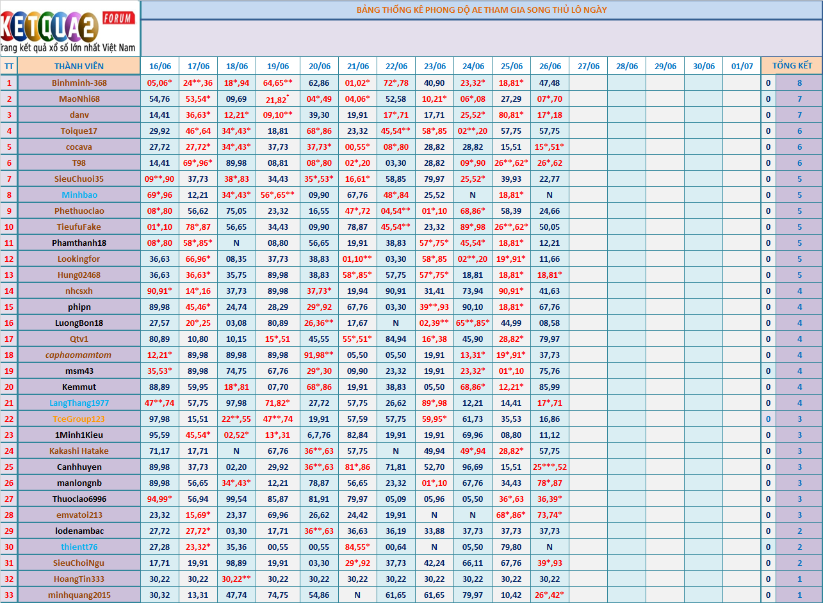823x603 pixels.
Task: Select Thuoclao6996's 16/06 cell 94,99*
Action: click(x=159, y=499)
